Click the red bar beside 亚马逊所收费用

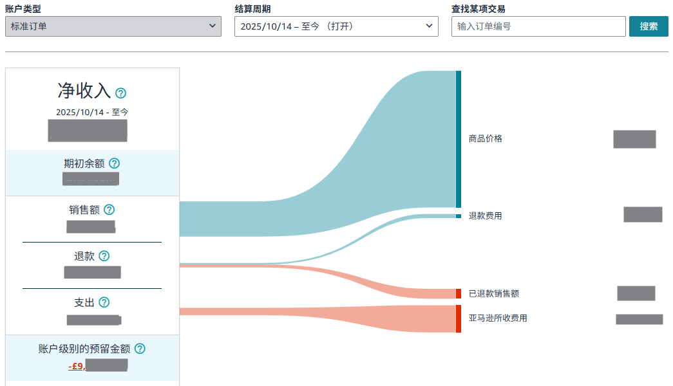[x=459, y=318]
